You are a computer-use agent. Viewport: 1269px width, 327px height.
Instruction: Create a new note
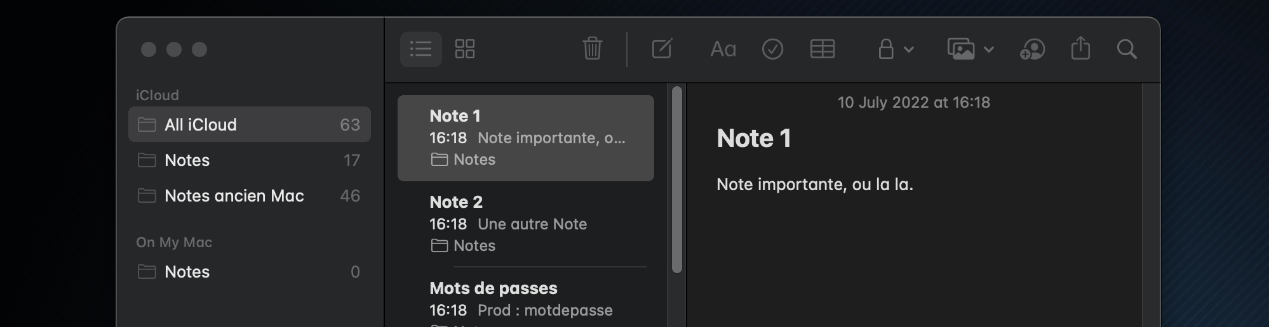pos(662,49)
